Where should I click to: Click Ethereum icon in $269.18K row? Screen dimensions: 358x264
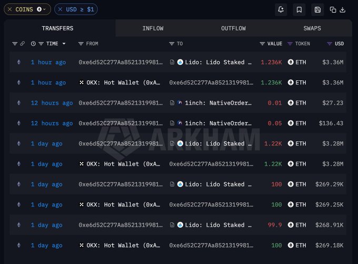tap(19, 245)
